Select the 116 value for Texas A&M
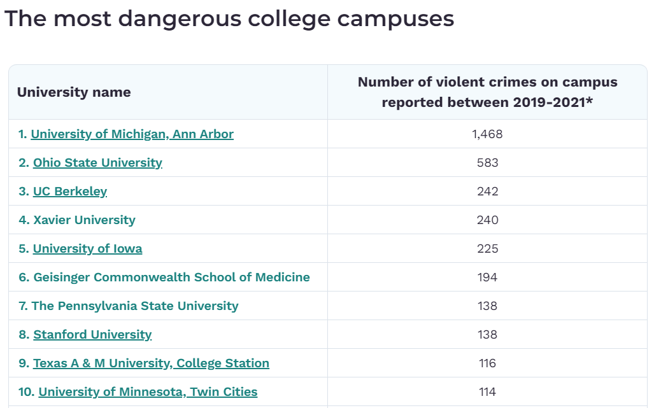Screen dimensions: 654x408 coord(487,363)
